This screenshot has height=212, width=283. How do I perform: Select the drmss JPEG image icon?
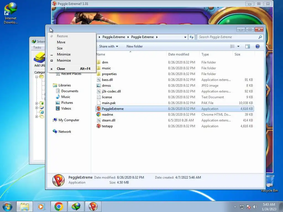click(99, 86)
